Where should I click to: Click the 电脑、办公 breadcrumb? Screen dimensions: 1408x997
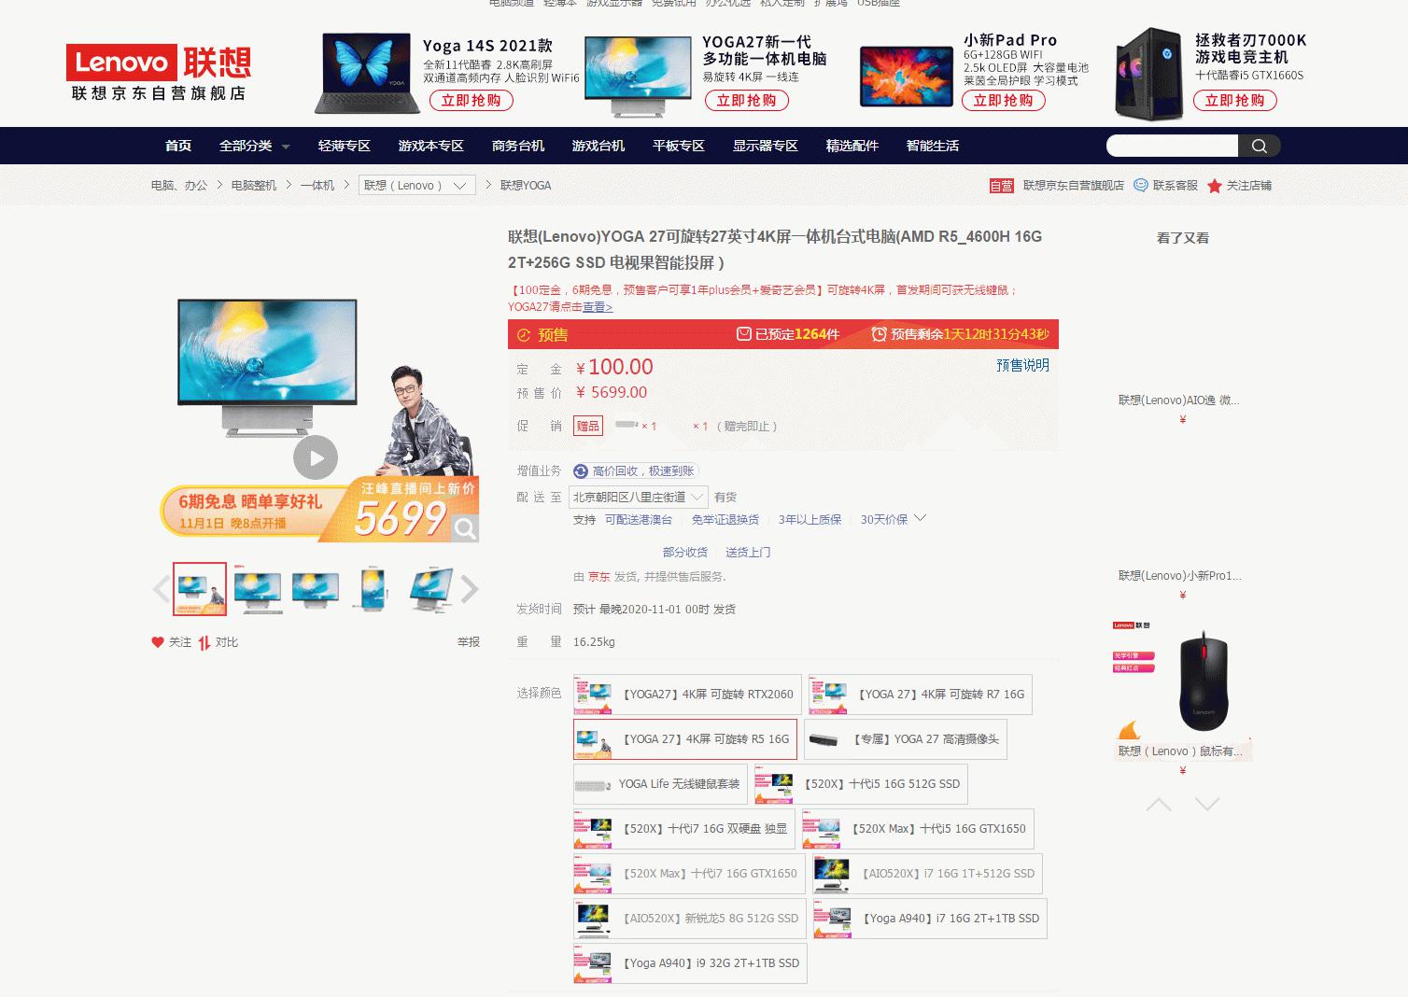coord(179,186)
